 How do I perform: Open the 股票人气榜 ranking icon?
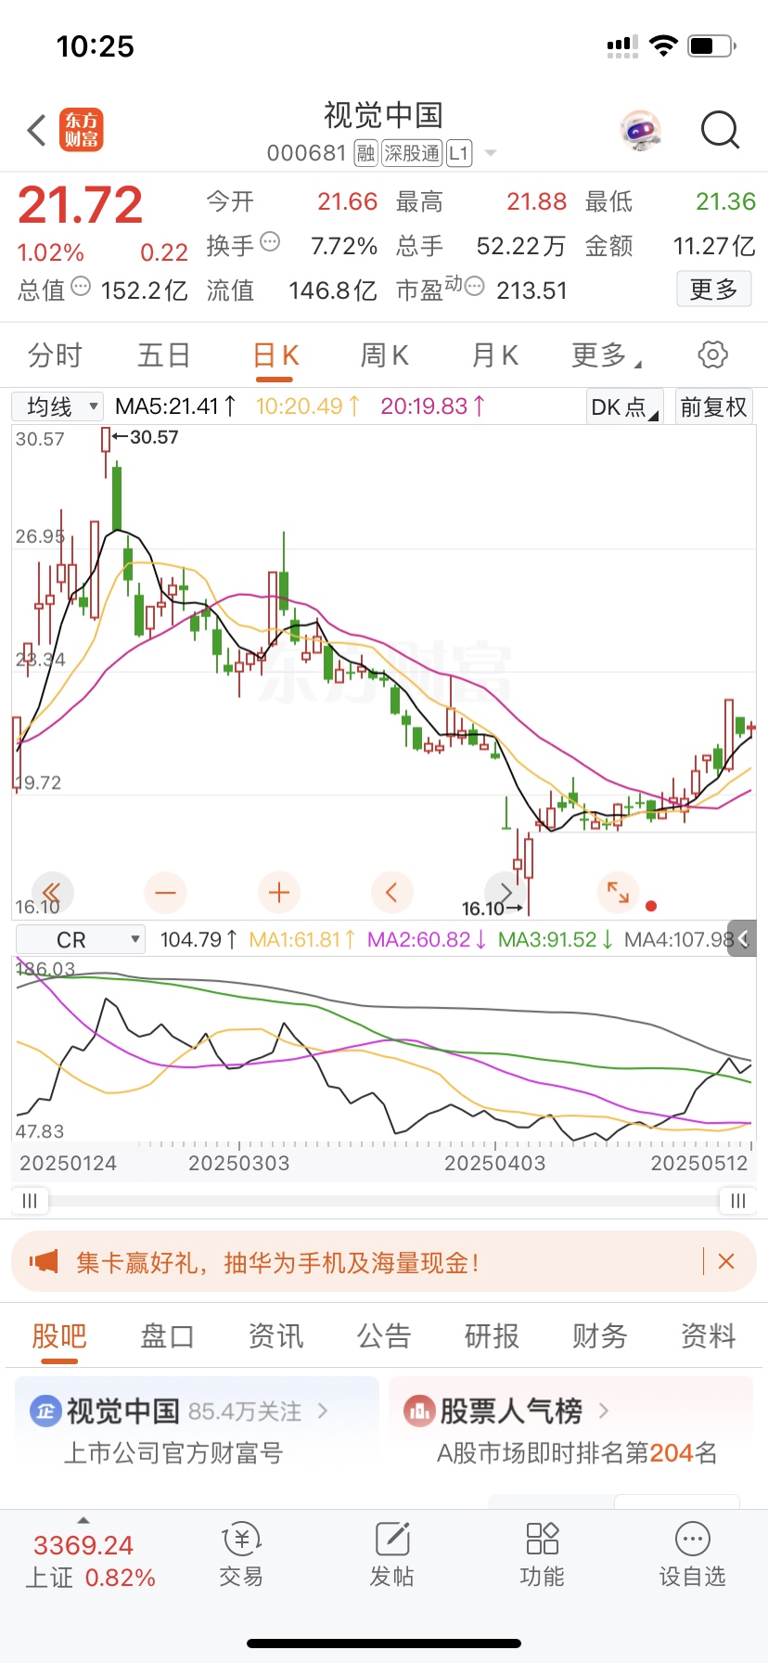pyautogui.click(x=419, y=1412)
